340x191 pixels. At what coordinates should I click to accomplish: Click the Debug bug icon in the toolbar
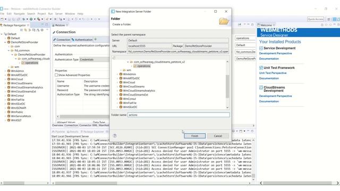coord(23,19)
